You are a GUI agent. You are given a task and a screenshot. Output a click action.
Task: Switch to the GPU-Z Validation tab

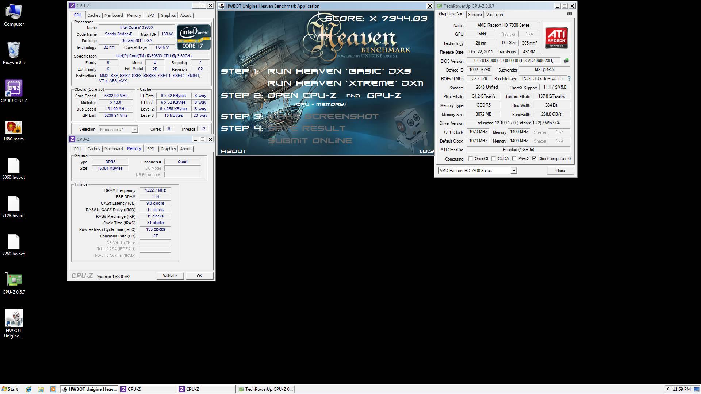(494, 15)
